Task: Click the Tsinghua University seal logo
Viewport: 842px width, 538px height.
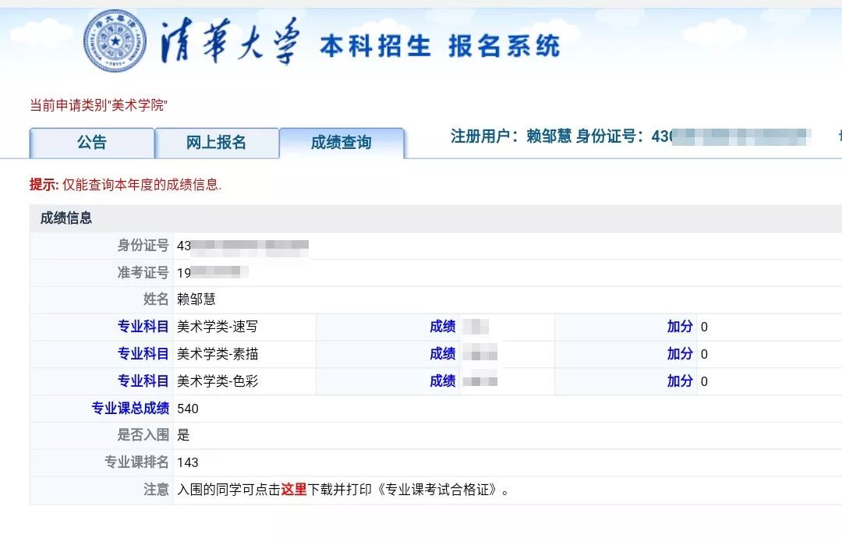Action: click(115, 41)
